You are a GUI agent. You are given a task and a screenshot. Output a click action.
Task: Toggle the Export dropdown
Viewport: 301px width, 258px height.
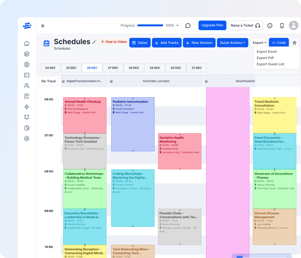coord(258,43)
